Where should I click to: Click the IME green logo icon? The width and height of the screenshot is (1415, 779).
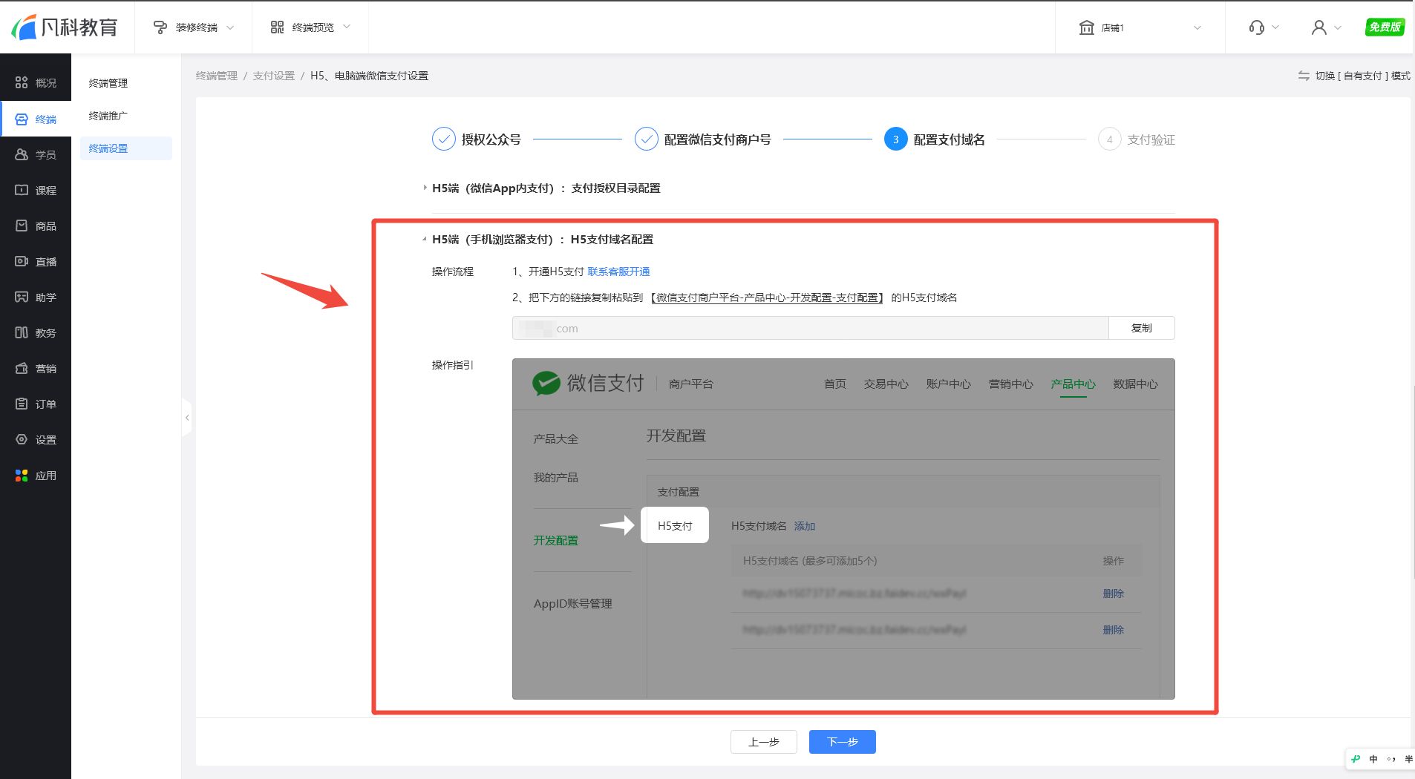pos(1356,759)
